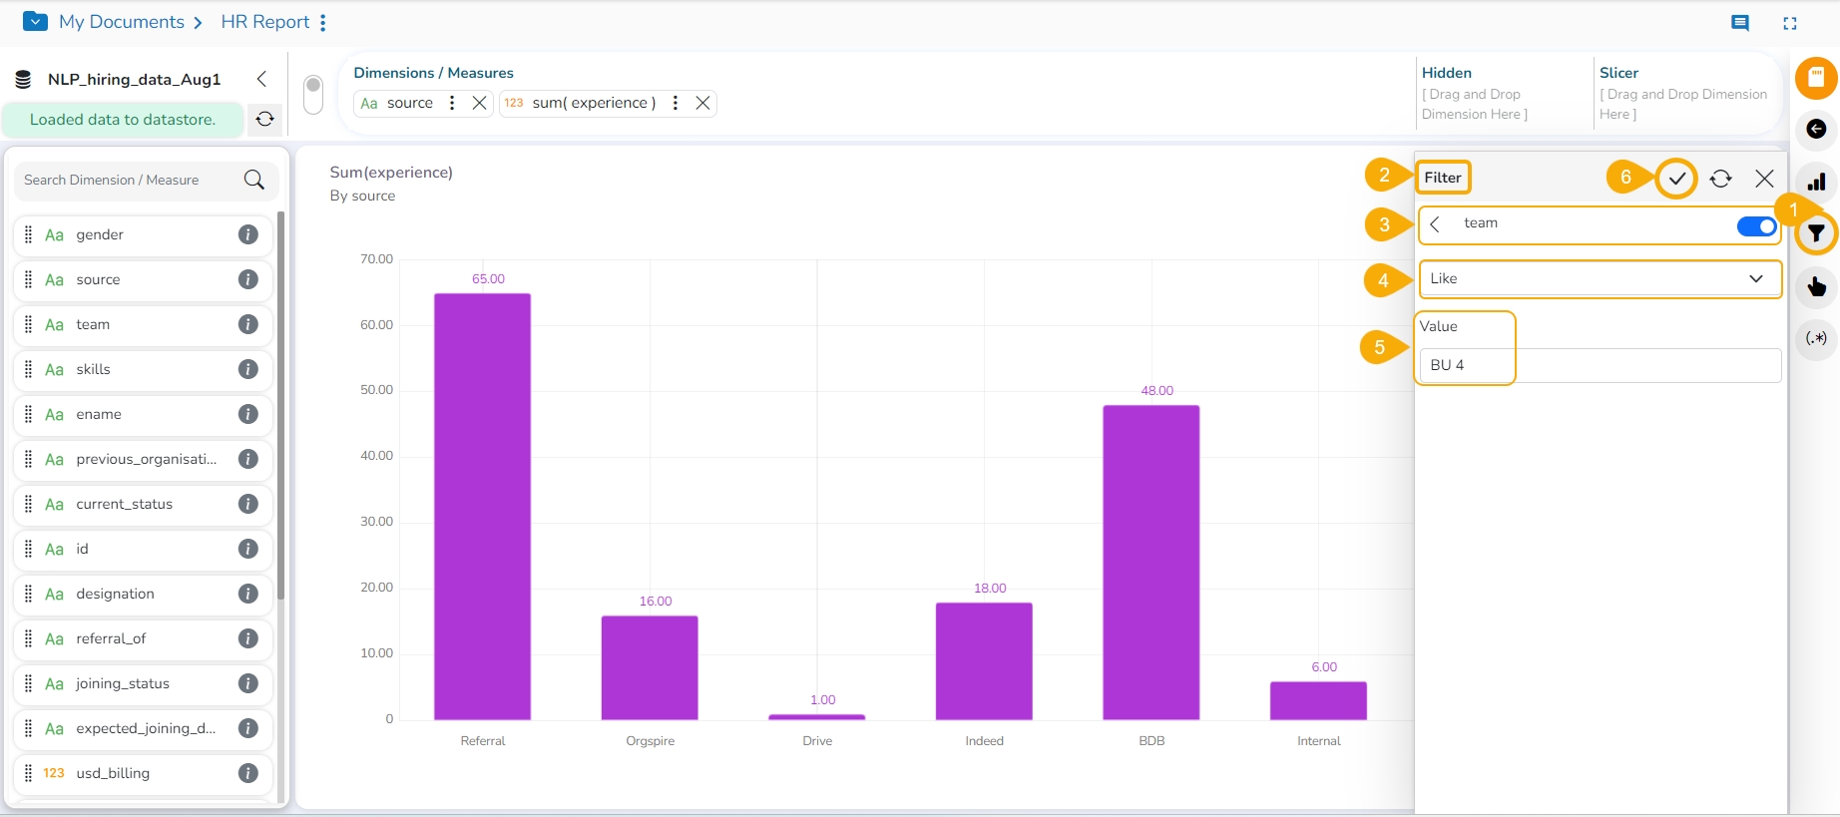1840x817 pixels.
Task: Reset the filter using the refresh icon
Action: tap(1720, 179)
